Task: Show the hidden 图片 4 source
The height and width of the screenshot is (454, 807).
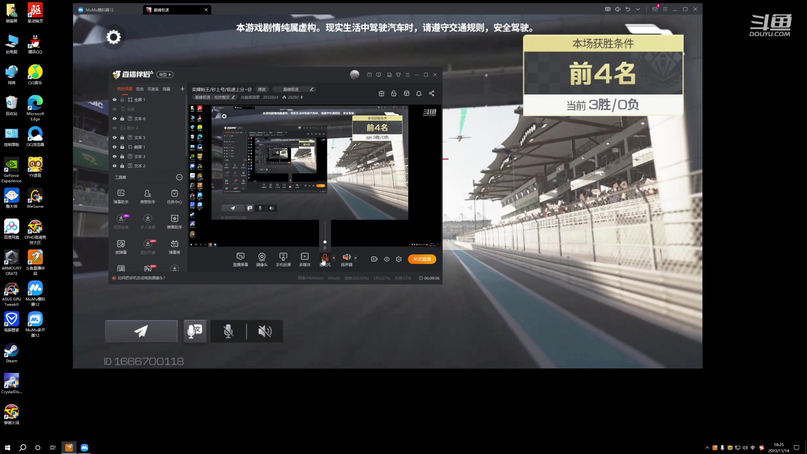Action: point(114,128)
